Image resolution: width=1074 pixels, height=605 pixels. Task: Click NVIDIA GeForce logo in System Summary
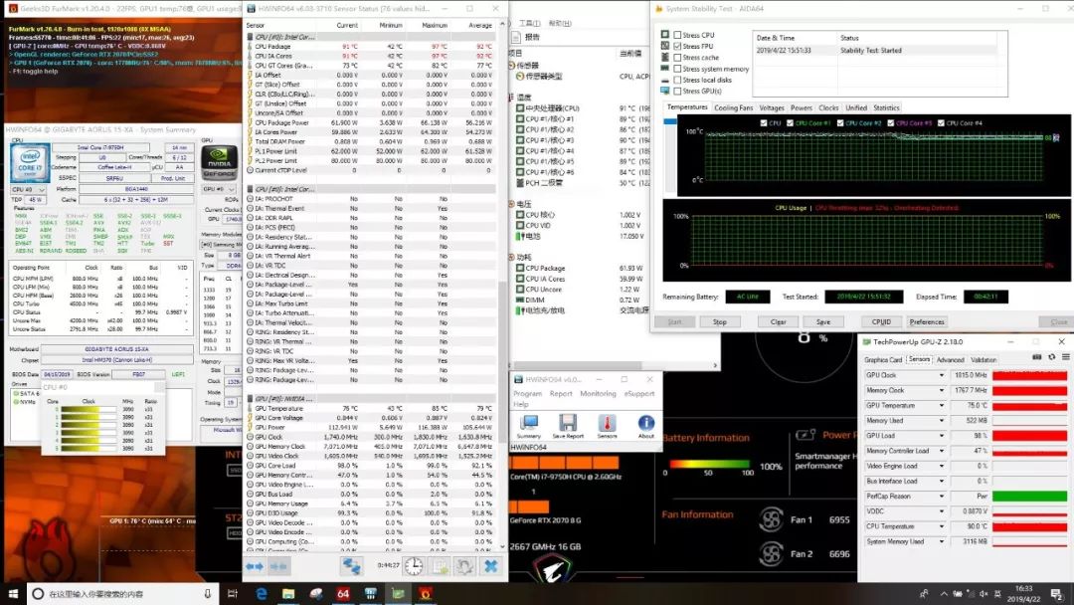[219, 163]
